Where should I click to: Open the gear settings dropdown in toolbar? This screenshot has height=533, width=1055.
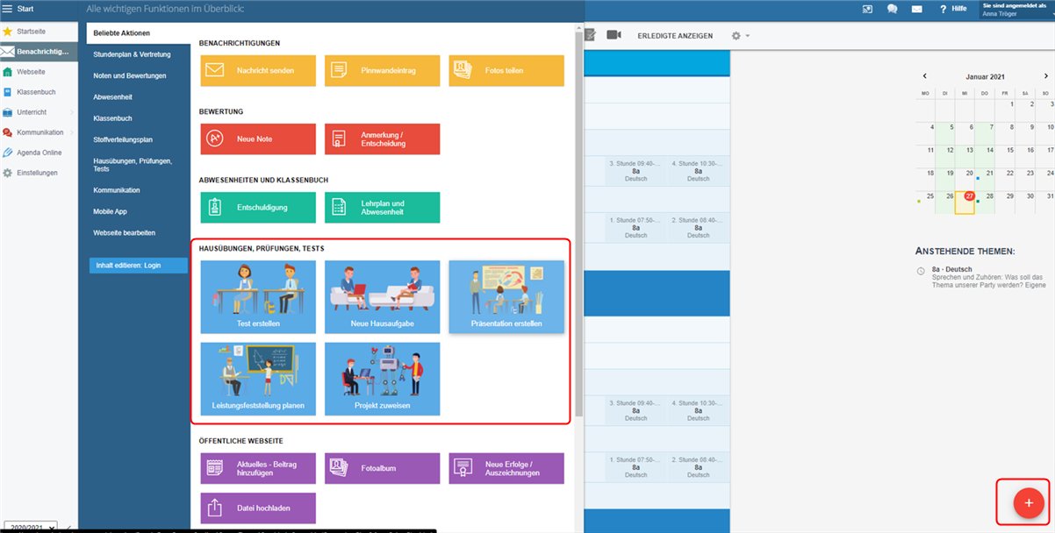(x=741, y=36)
